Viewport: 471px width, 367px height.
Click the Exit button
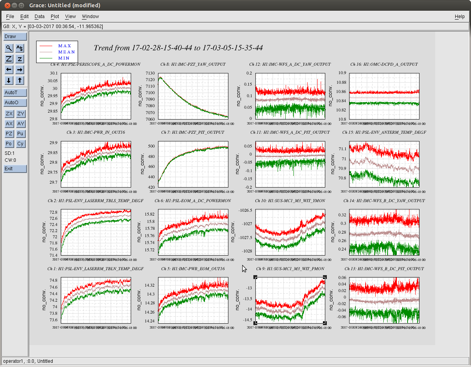(x=15, y=169)
